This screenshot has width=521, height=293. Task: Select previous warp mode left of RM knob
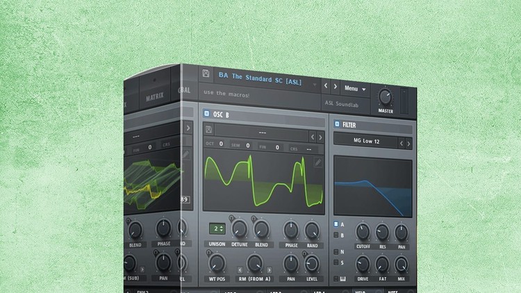click(x=240, y=270)
